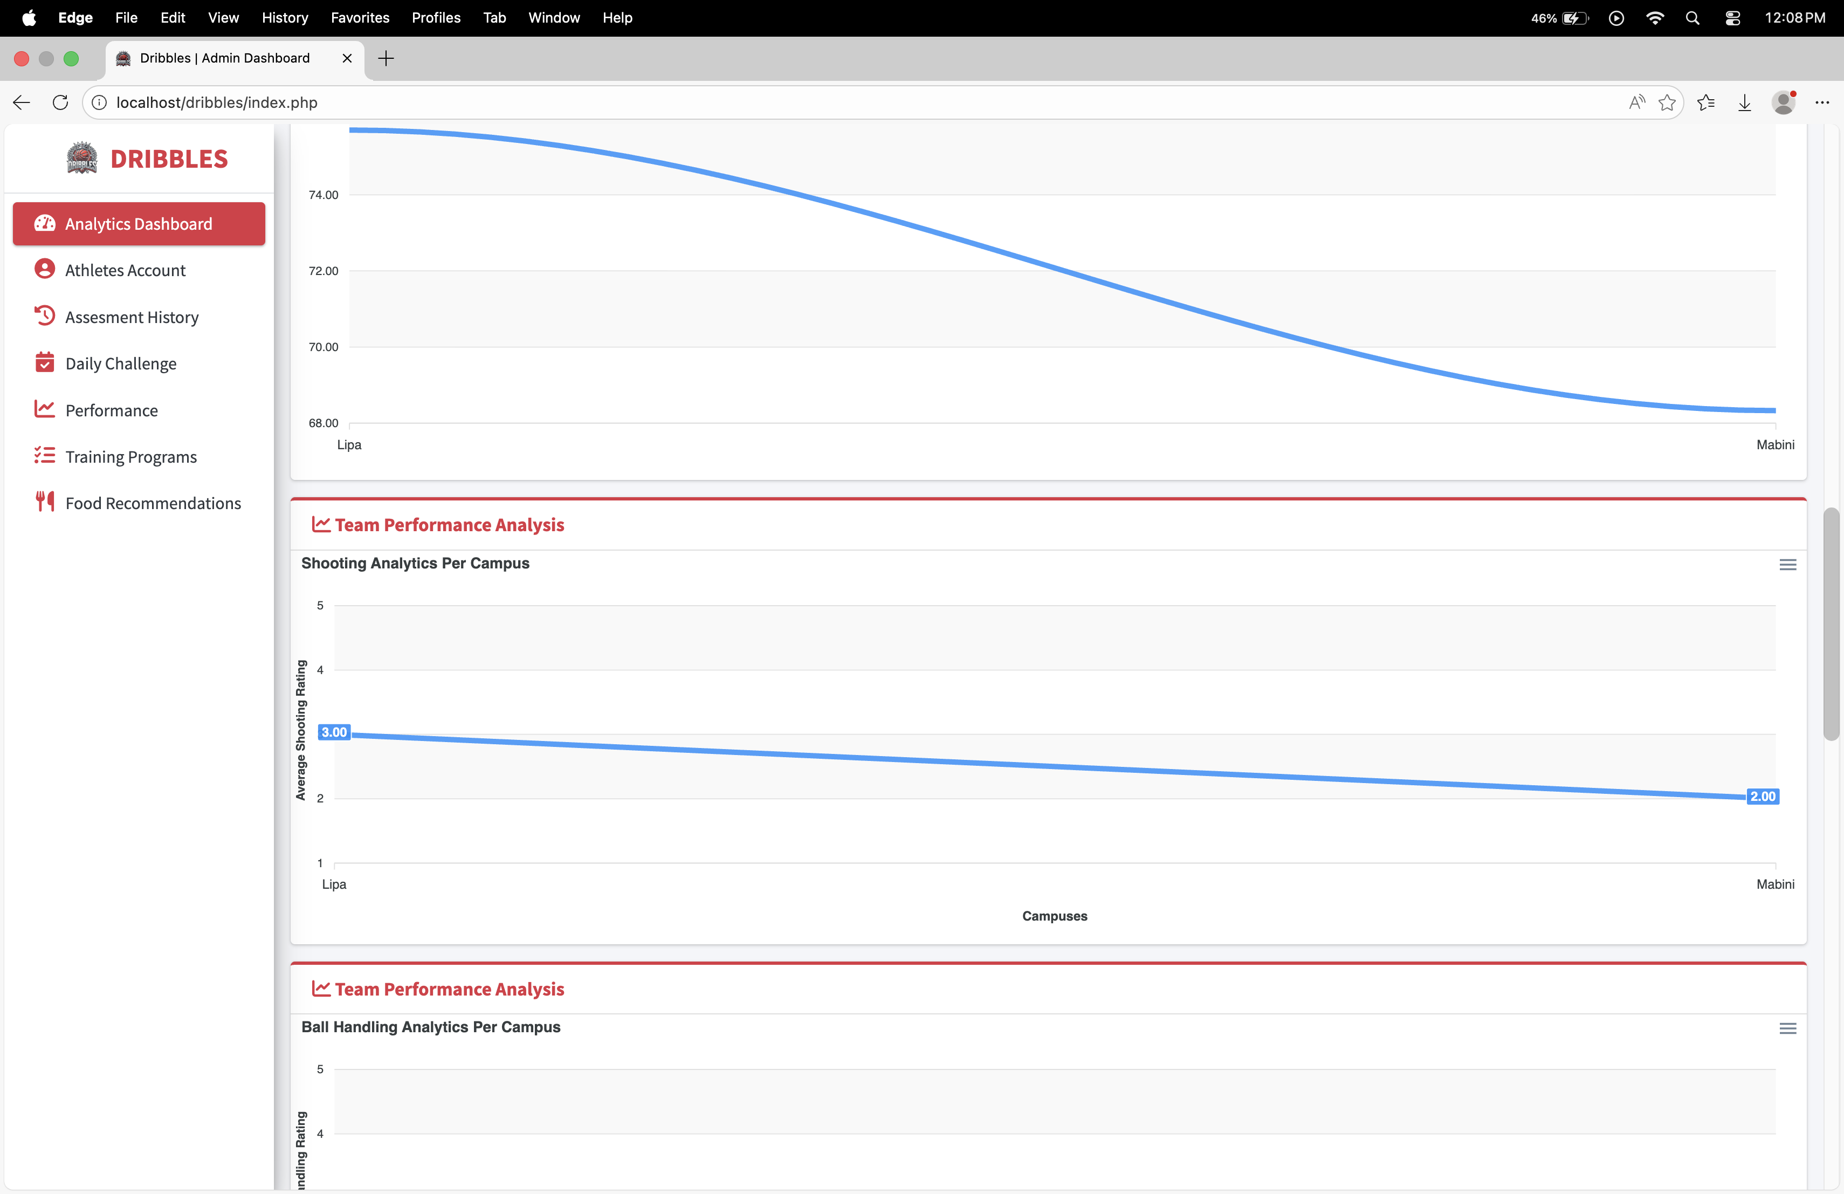The height and width of the screenshot is (1194, 1844).
Task: Open browser Settings and more menu
Action: 1821,102
